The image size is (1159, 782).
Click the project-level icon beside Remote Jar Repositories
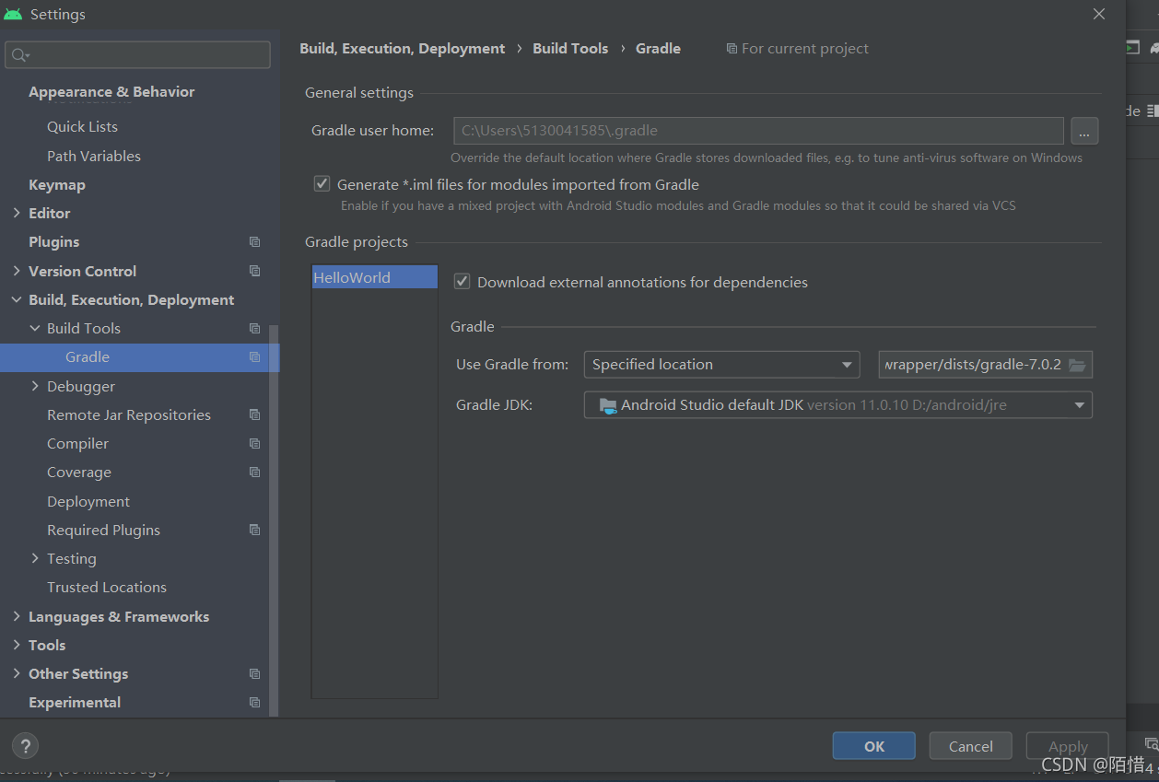pos(255,414)
